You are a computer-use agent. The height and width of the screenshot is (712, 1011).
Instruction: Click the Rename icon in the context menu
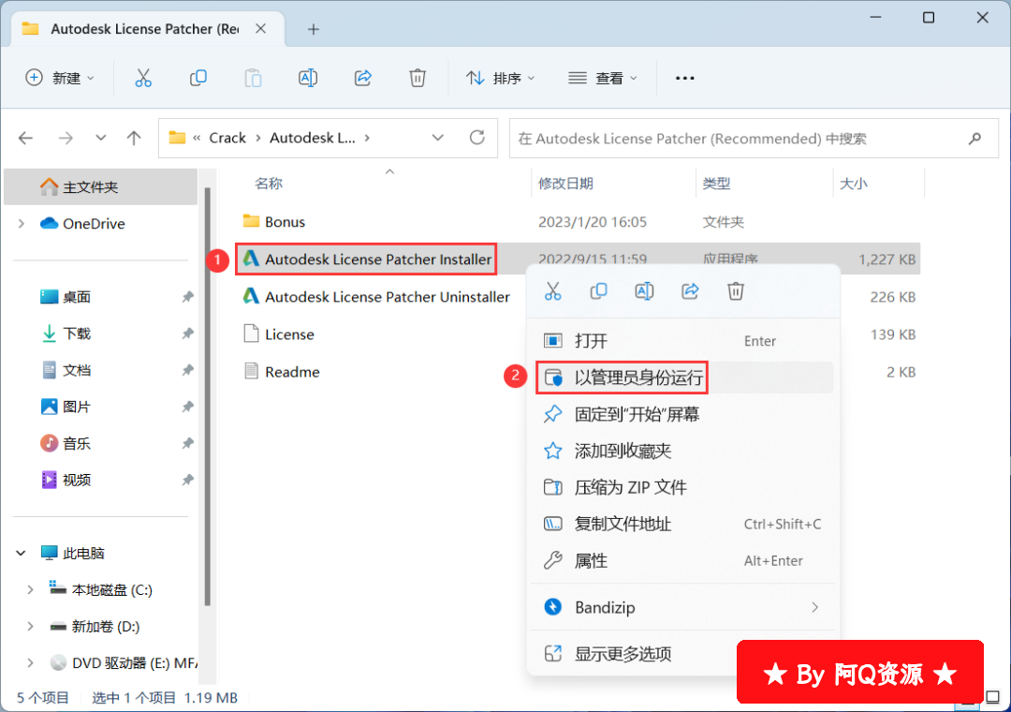point(644,291)
